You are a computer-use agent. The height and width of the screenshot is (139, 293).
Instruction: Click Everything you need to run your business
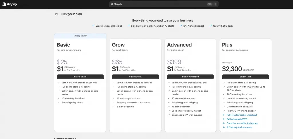point(163,21)
